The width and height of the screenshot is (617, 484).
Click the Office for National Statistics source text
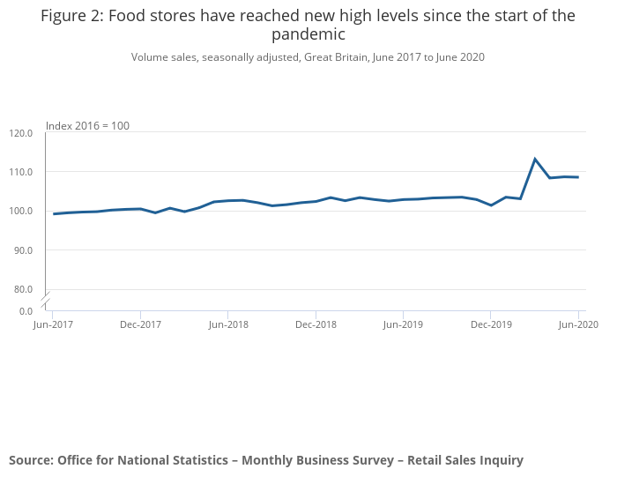266,460
